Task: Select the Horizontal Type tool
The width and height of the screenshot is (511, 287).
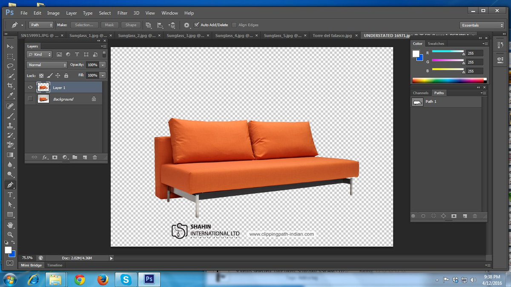Action: coord(10,195)
